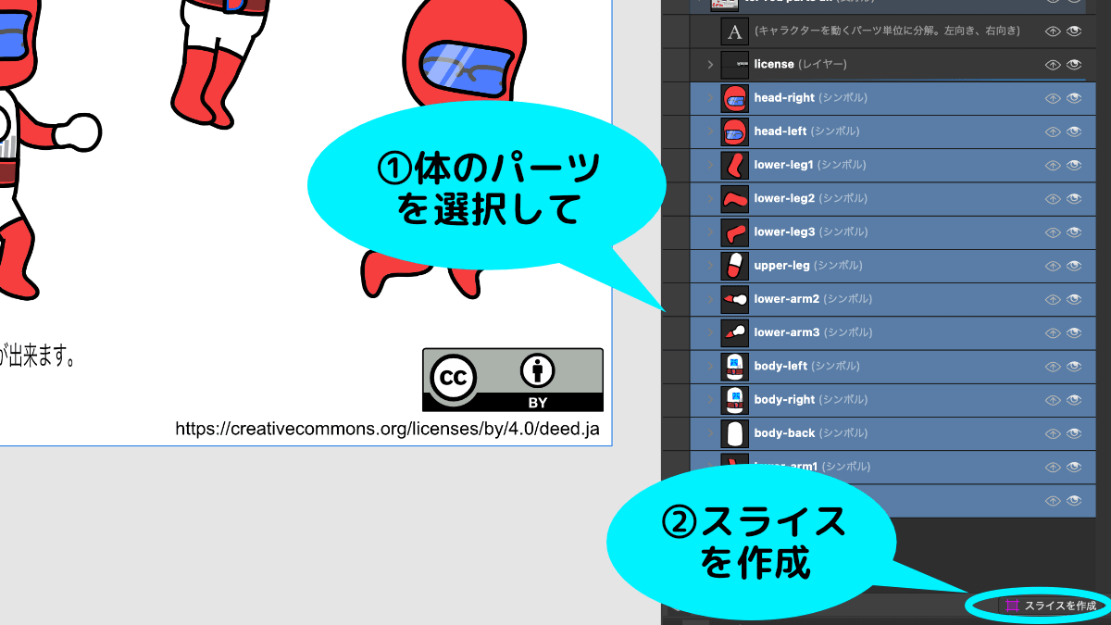Image resolution: width=1111 pixels, height=625 pixels.
Task: Toggle visibility eye of lower-arm1 layer
Action: 1074,467
